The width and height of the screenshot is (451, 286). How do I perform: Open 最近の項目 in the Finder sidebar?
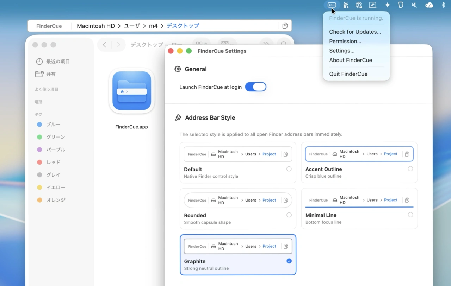[53, 62]
